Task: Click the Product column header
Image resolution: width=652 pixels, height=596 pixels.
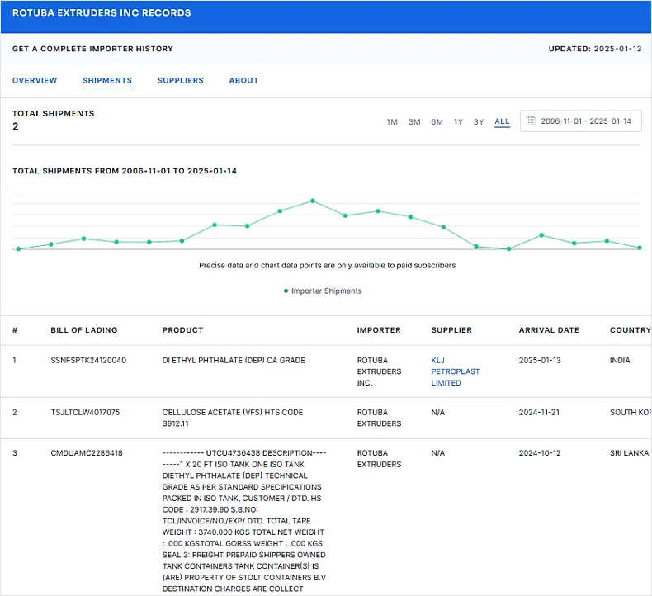Action: (182, 330)
